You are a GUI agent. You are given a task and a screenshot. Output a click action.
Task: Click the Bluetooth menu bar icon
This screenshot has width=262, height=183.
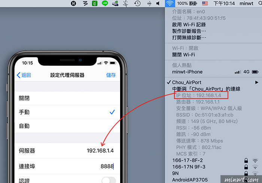point(149,3)
